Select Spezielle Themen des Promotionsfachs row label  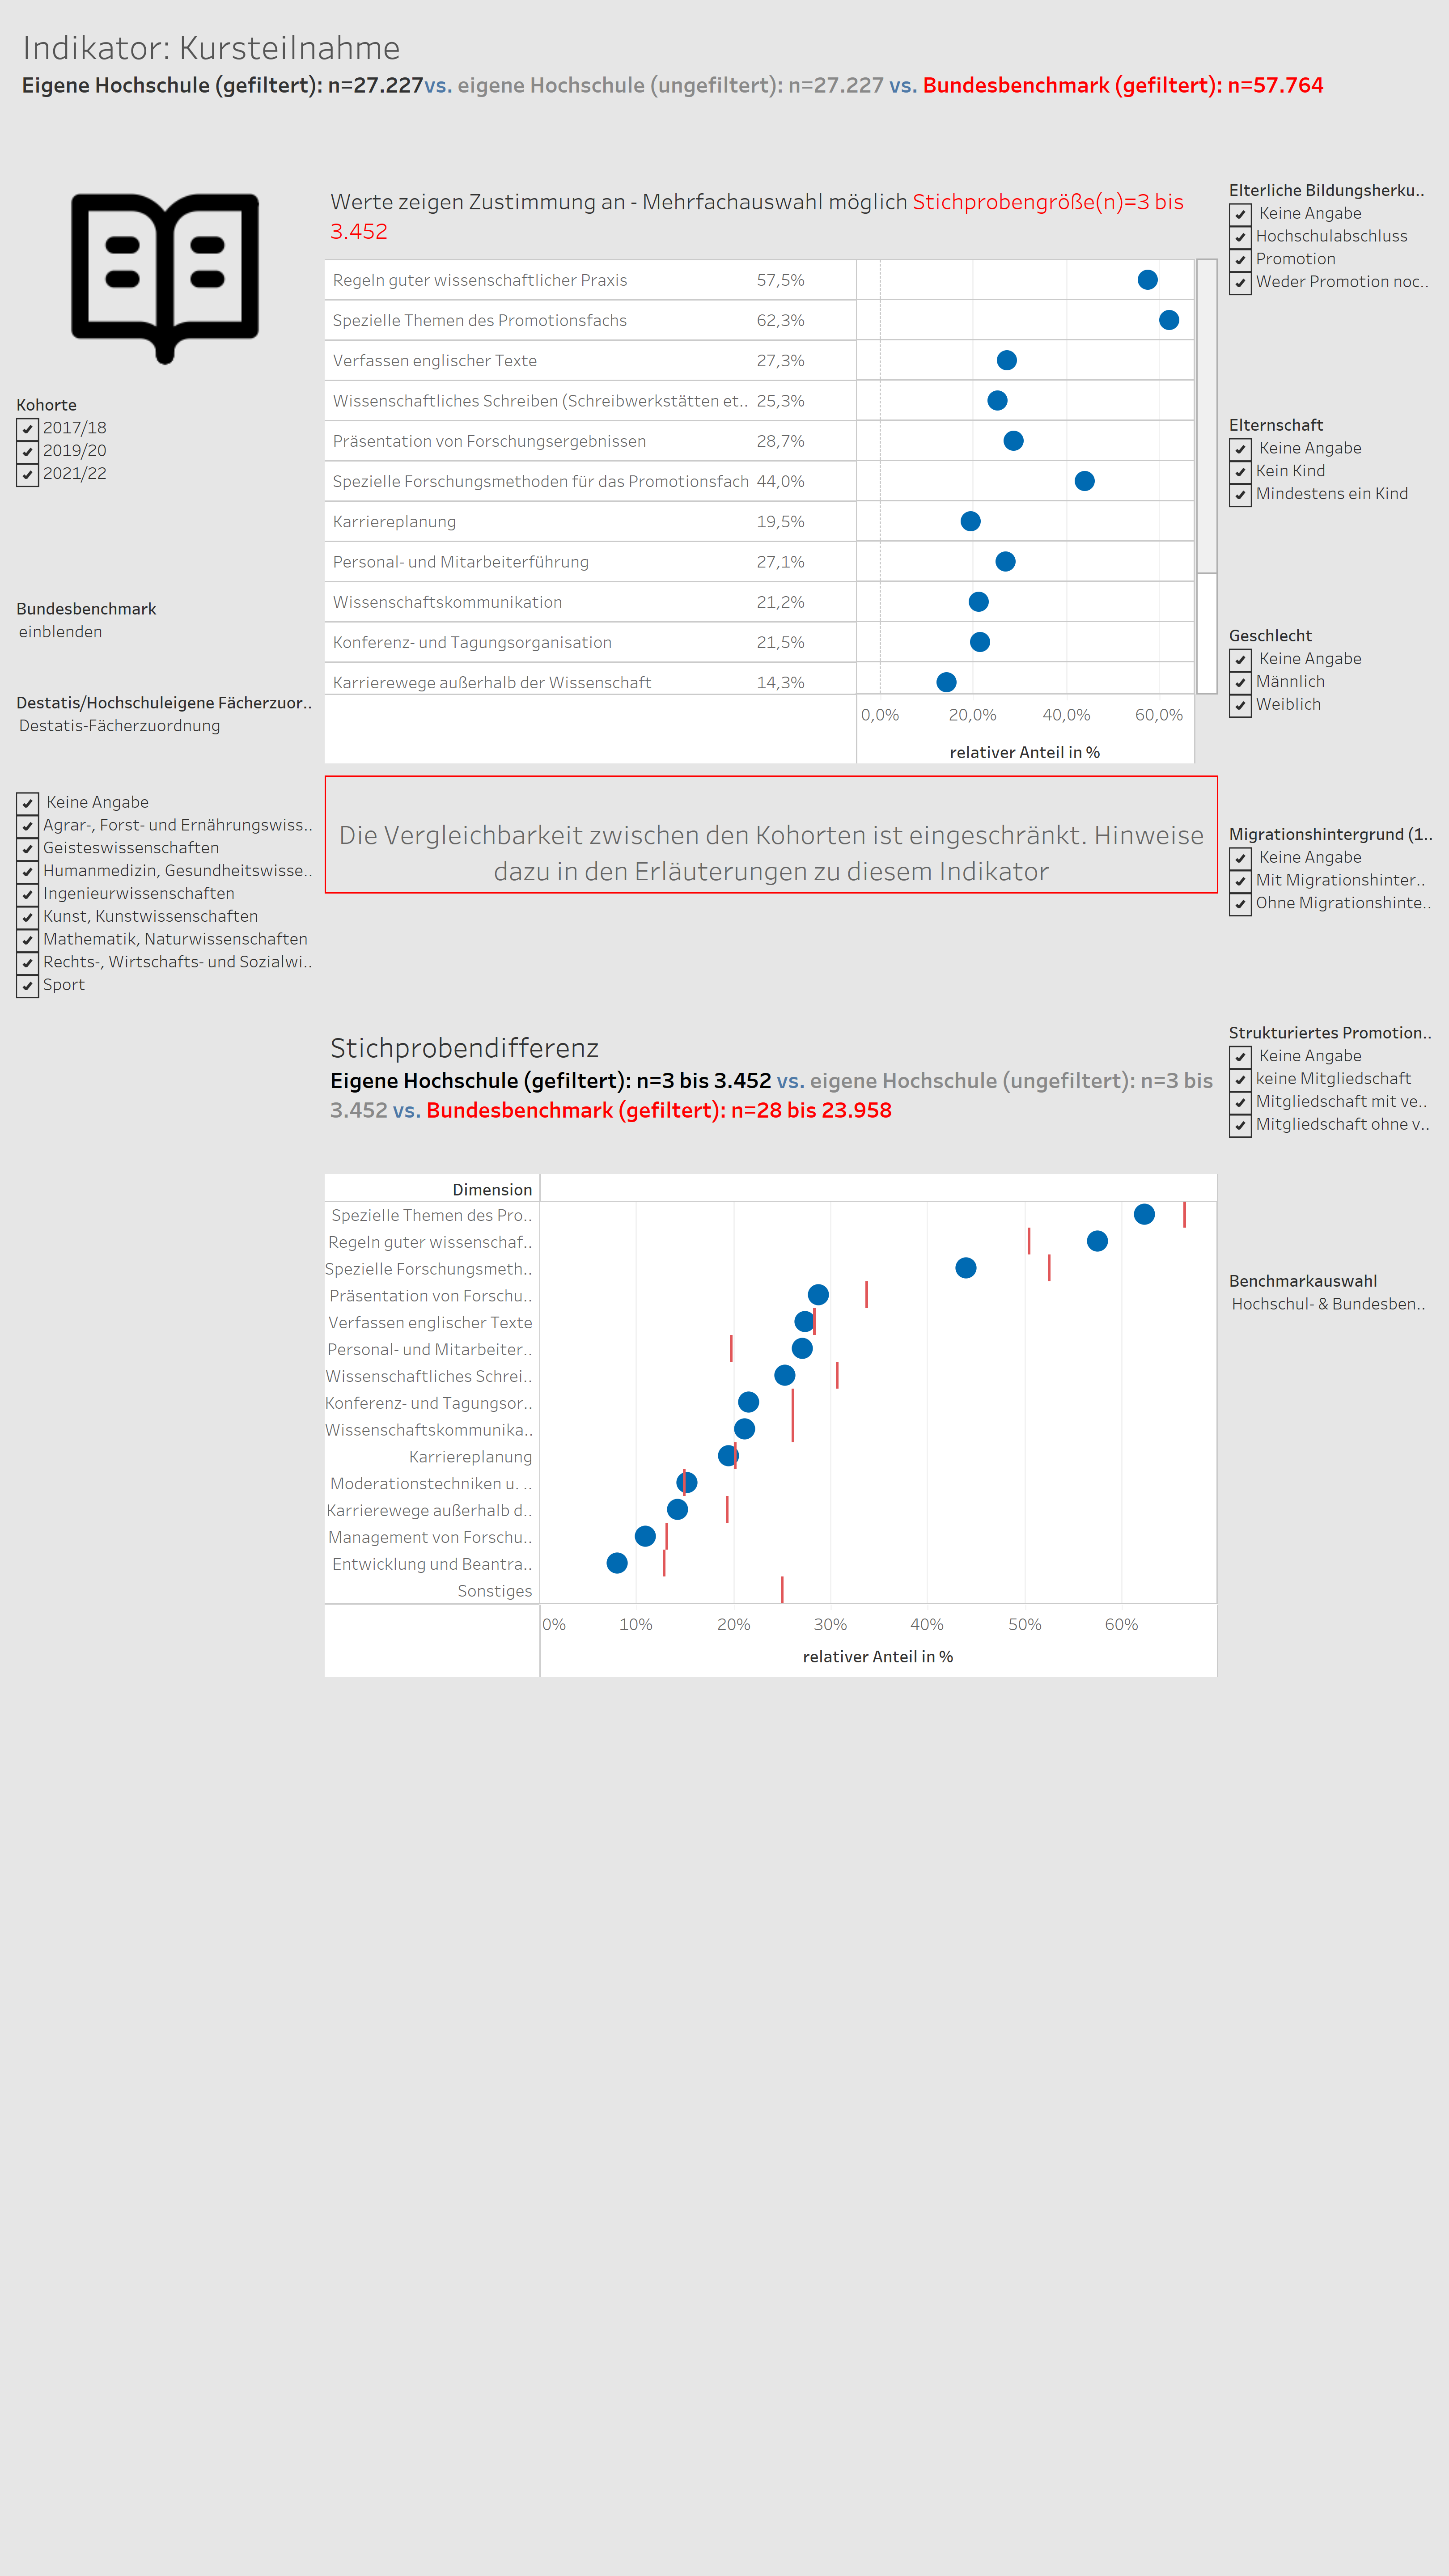[x=480, y=321]
